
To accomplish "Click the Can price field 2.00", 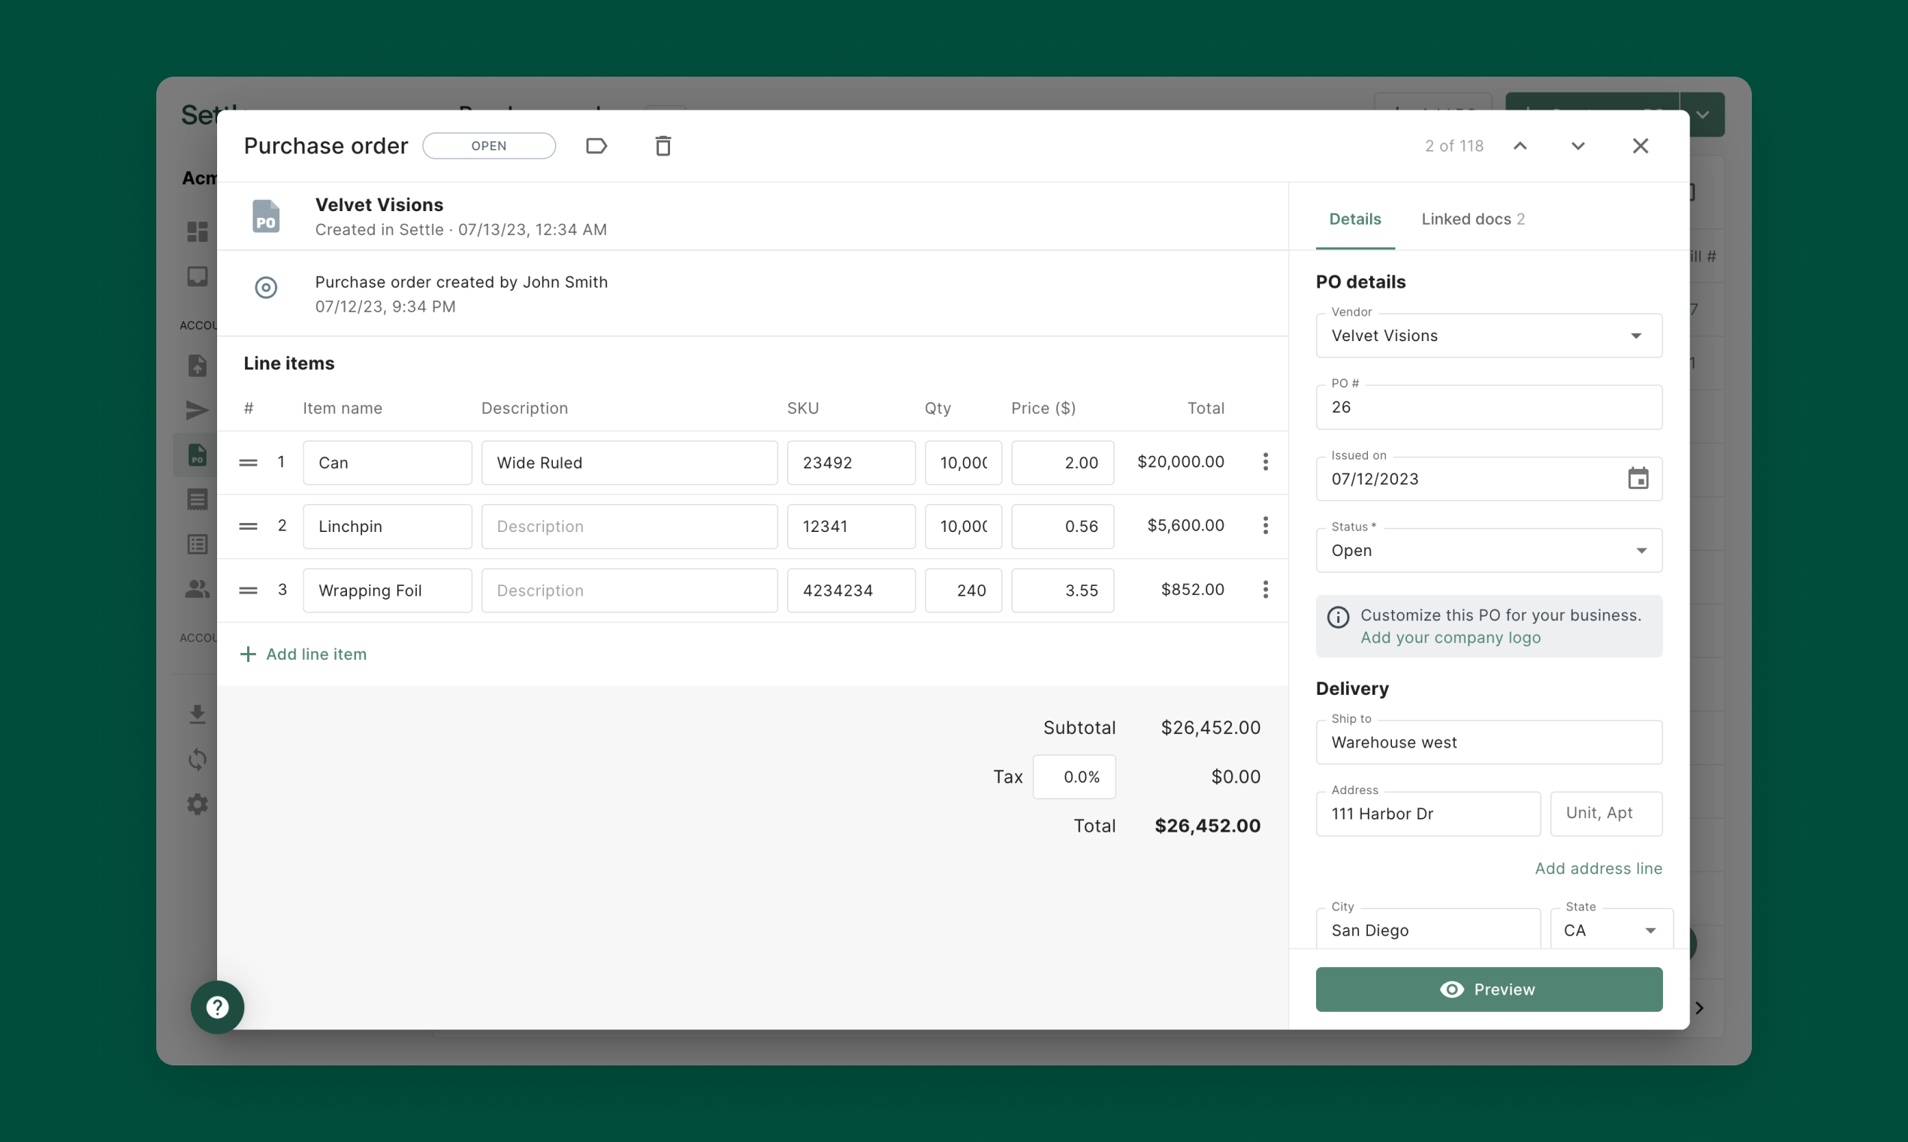I will (1062, 463).
